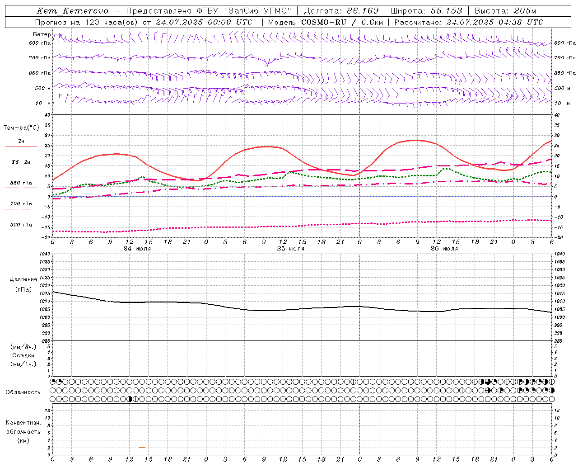Click the Давление section label
Screen dimensions: 578x463
(23, 279)
